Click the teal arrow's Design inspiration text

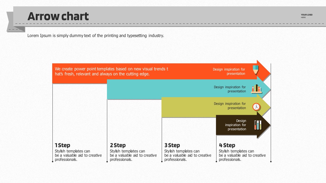(230, 89)
